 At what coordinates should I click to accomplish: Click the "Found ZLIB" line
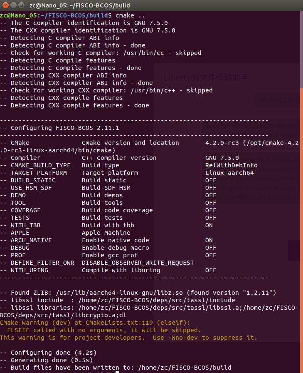[138, 293]
